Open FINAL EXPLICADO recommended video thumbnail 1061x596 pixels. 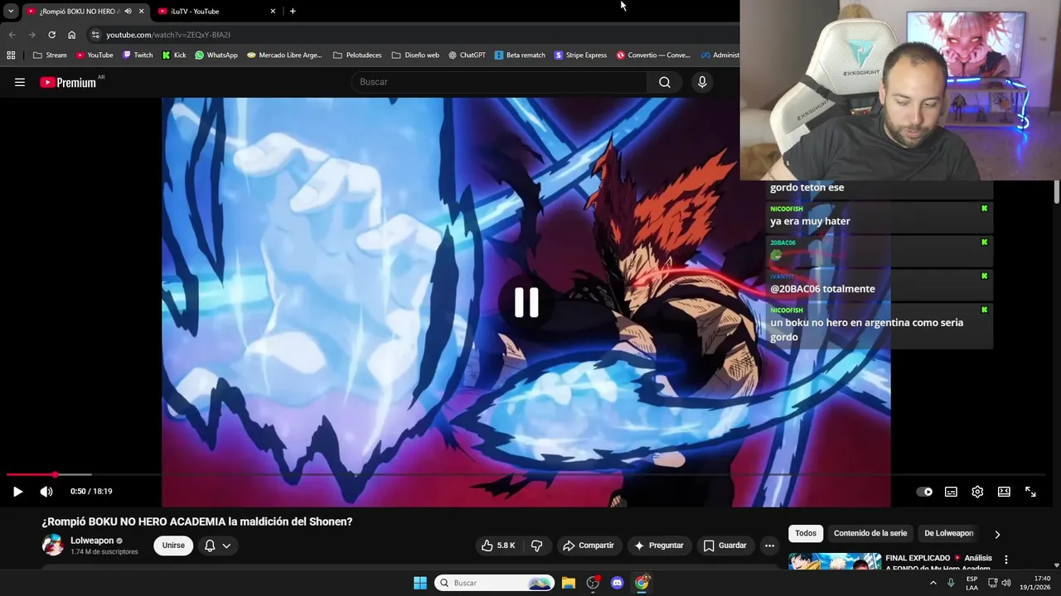click(x=835, y=561)
